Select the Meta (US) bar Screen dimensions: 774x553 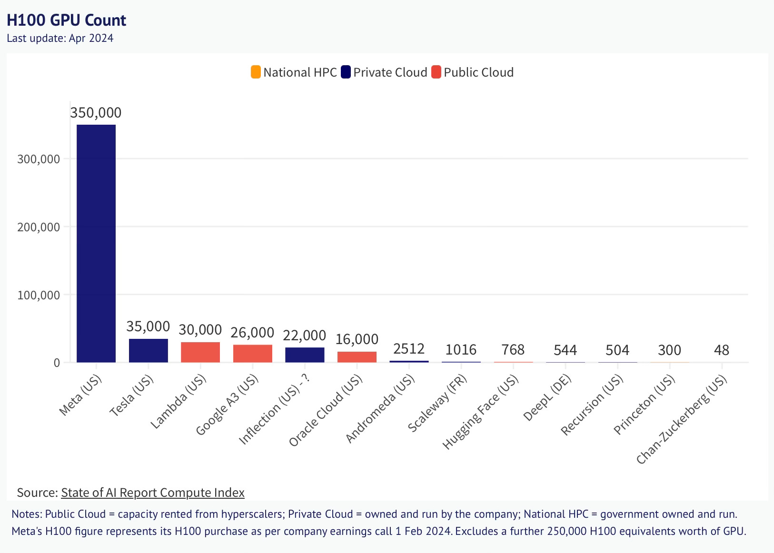(x=96, y=243)
